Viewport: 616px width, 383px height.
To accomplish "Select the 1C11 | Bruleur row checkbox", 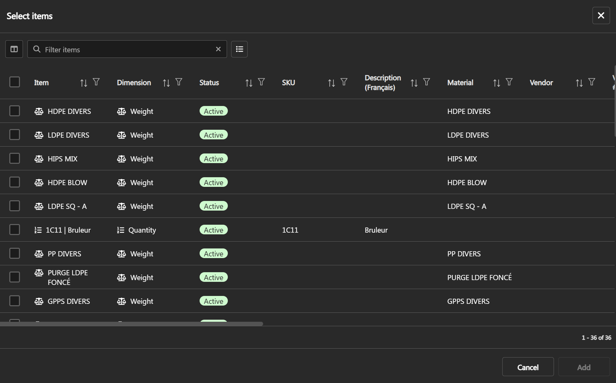I will point(14,230).
